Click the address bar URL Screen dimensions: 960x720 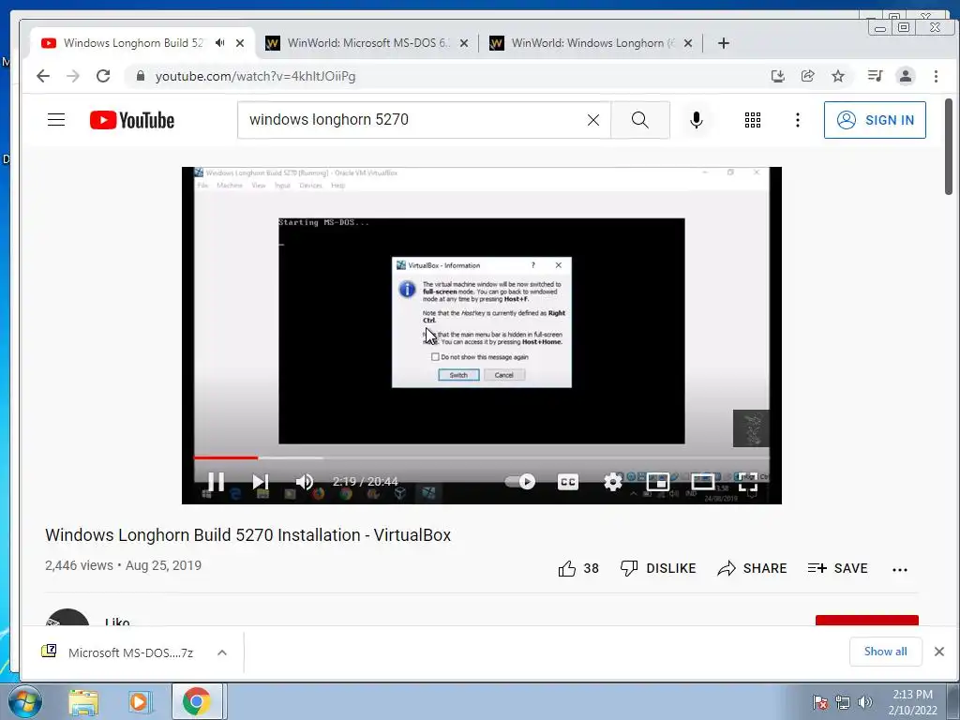point(255,77)
